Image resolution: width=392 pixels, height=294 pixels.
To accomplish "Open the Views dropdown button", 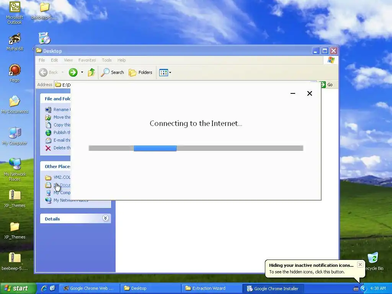I will [165, 72].
